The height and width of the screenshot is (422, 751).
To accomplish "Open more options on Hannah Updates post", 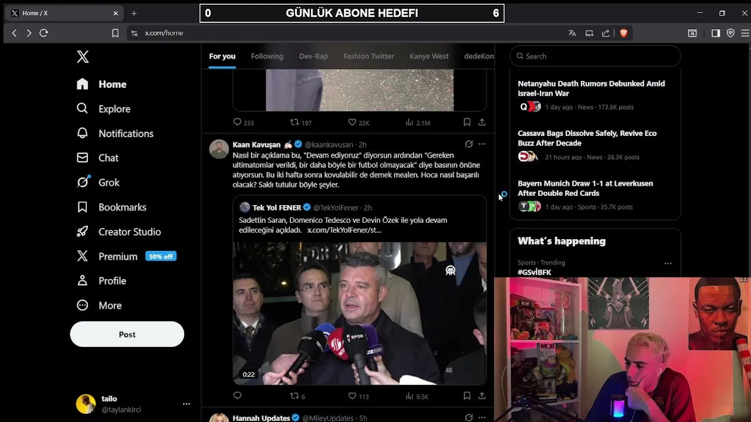I will 482,418.
